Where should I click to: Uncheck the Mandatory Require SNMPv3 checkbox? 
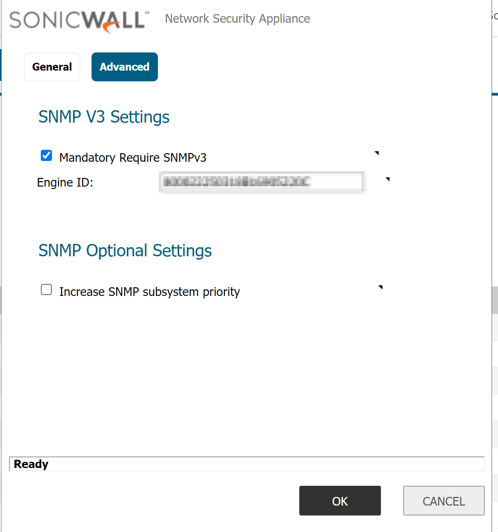coord(47,156)
